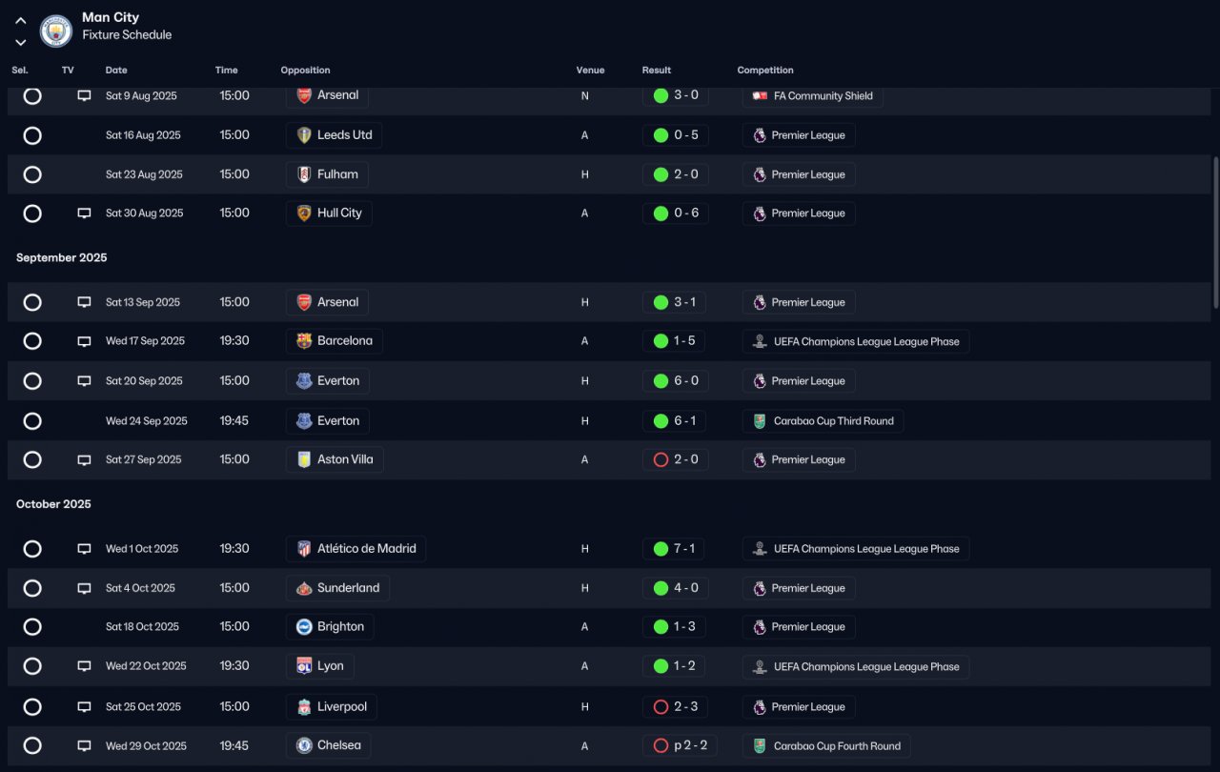Screen dimensions: 1220x772
Task: Sort by Competition column header
Action: click(765, 71)
